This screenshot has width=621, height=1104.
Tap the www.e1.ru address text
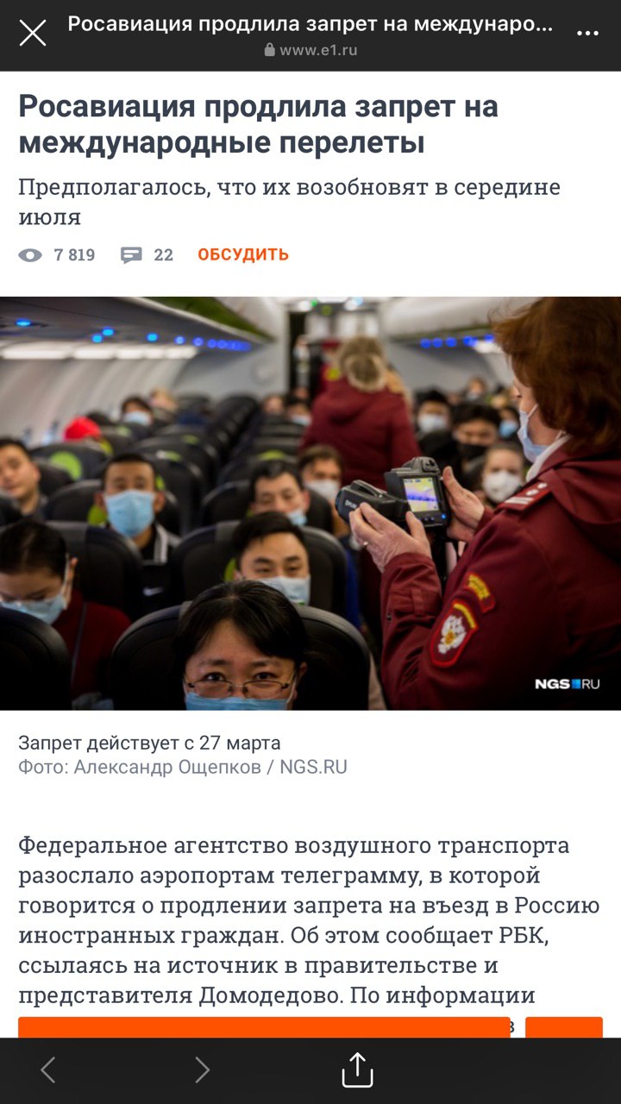318,51
